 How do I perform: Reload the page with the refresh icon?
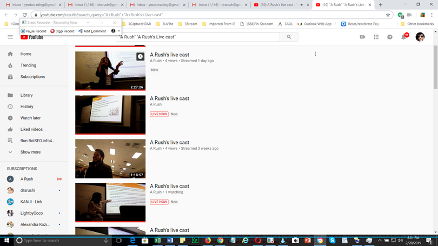coord(24,15)
